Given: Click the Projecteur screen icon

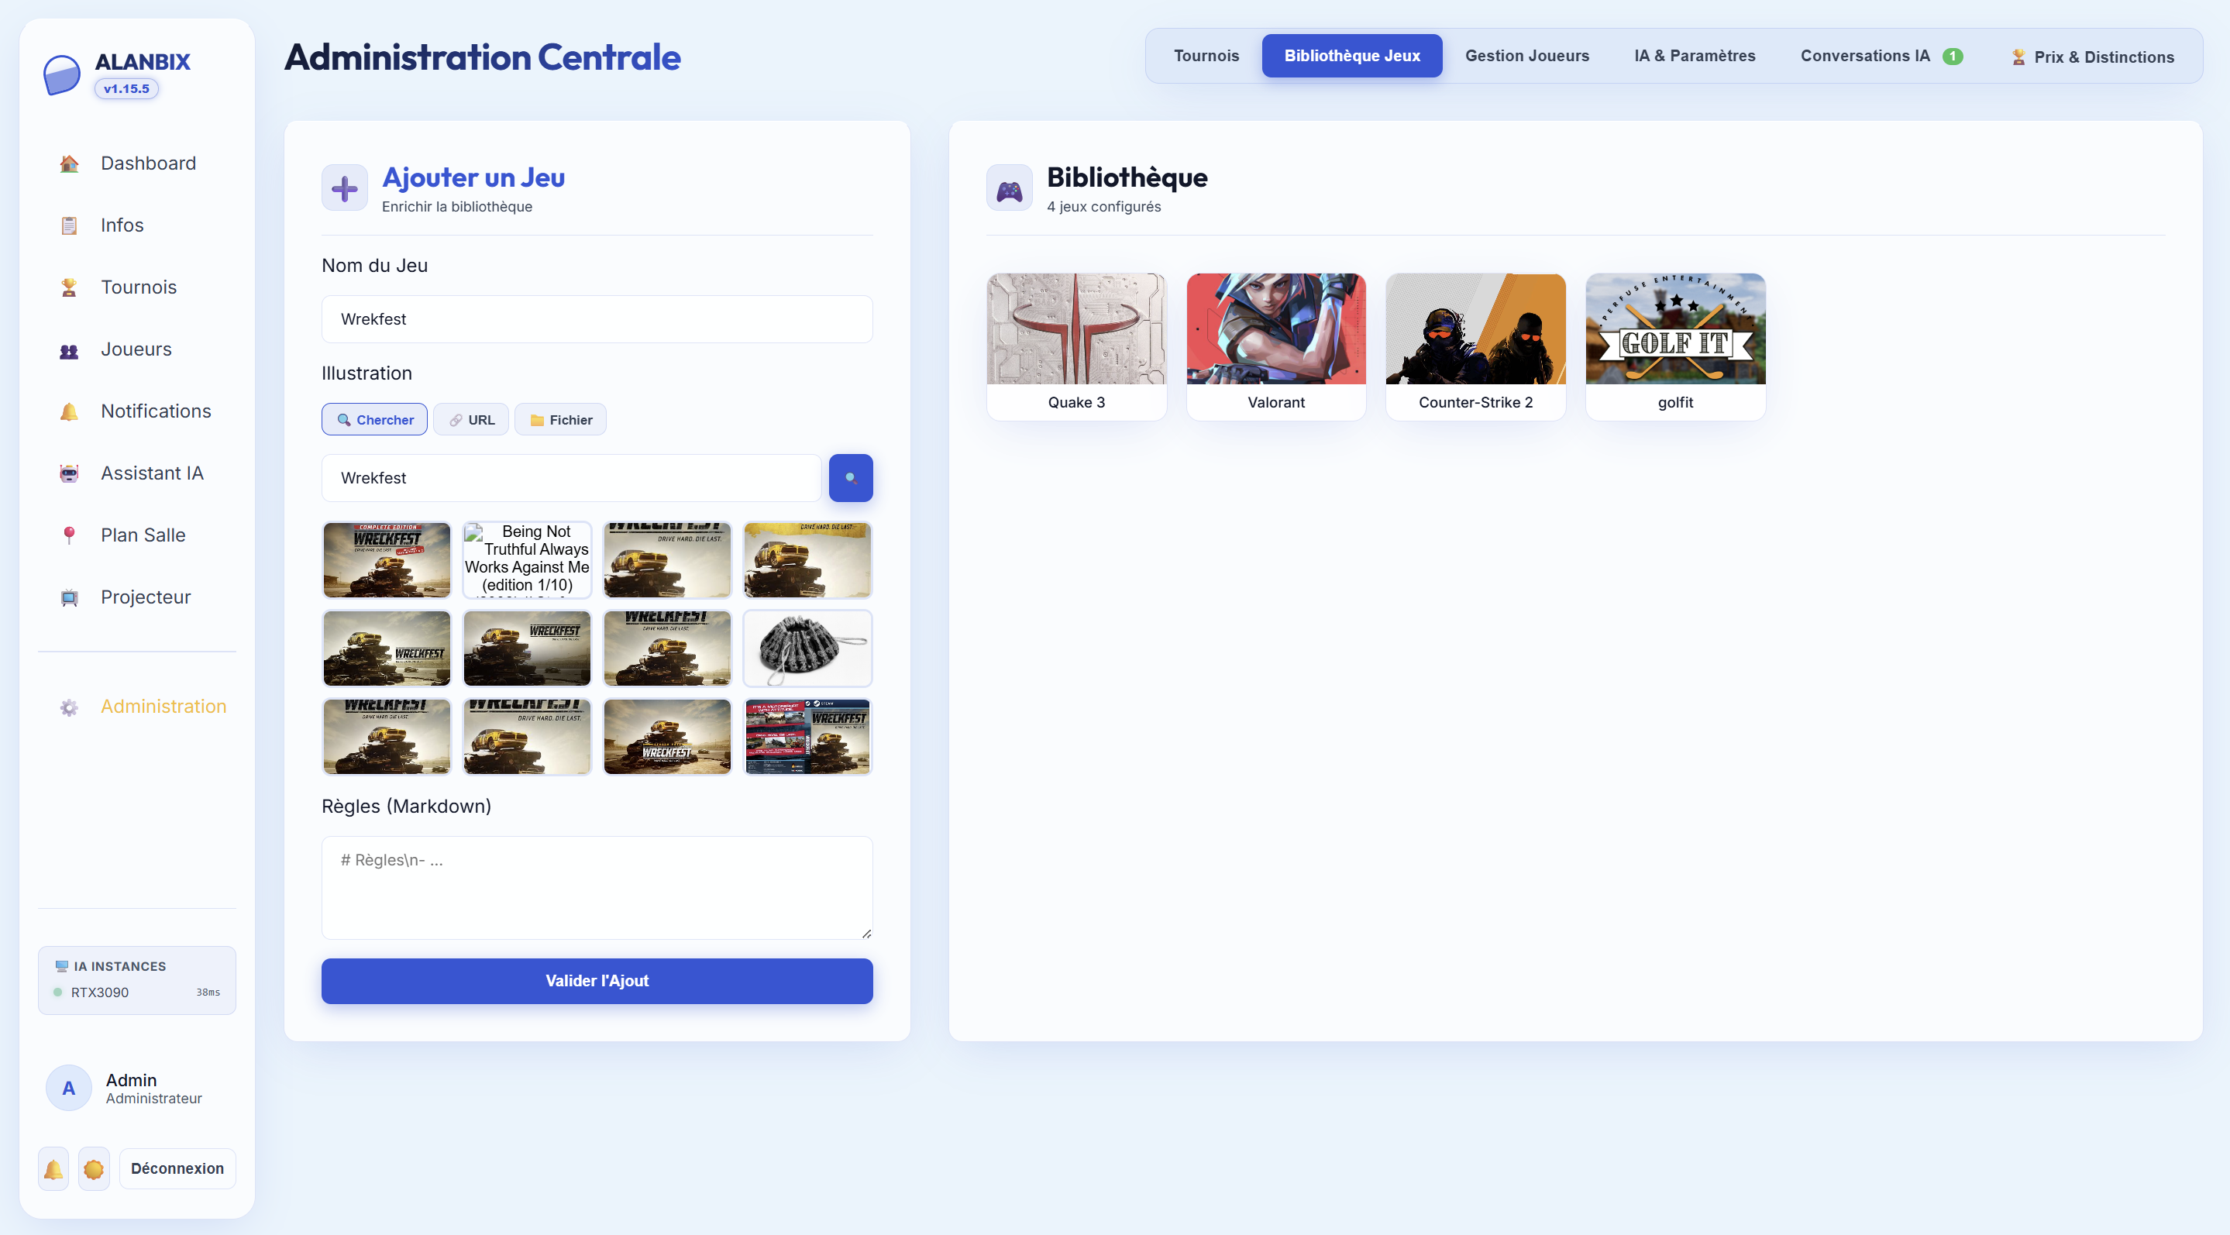Looking at the screenshot, I should point(69,598).
